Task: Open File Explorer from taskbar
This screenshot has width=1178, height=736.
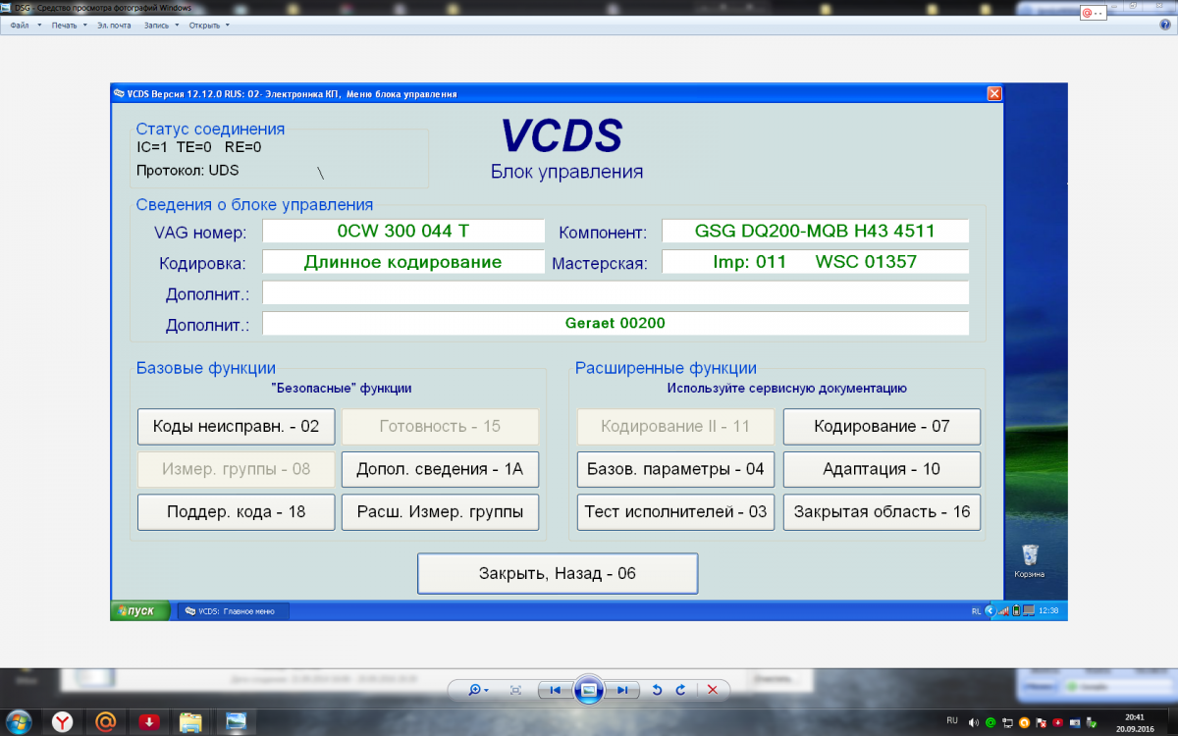Action: (191, 722)
